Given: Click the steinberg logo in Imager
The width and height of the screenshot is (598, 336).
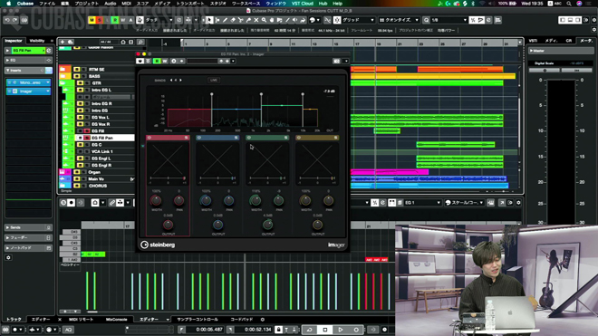Looking at the screenshot, I should click(x=158, y=245).
